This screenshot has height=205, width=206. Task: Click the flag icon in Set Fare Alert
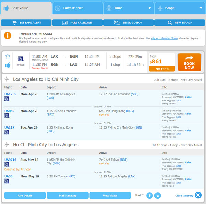(x=14, y=23)
